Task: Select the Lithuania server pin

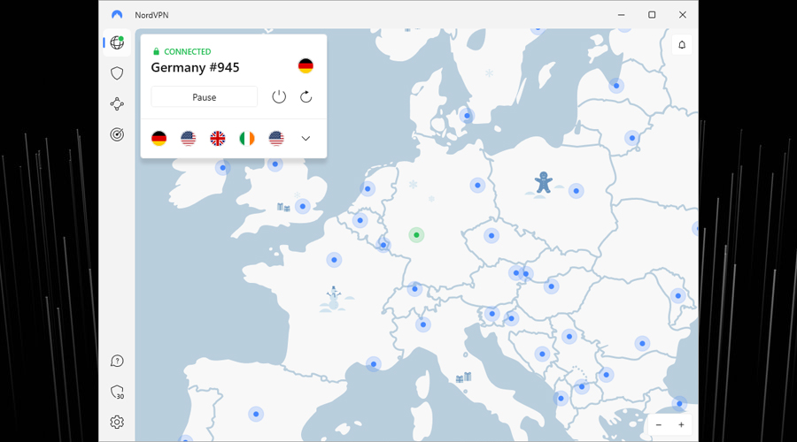Action: [x=631, y=138]
